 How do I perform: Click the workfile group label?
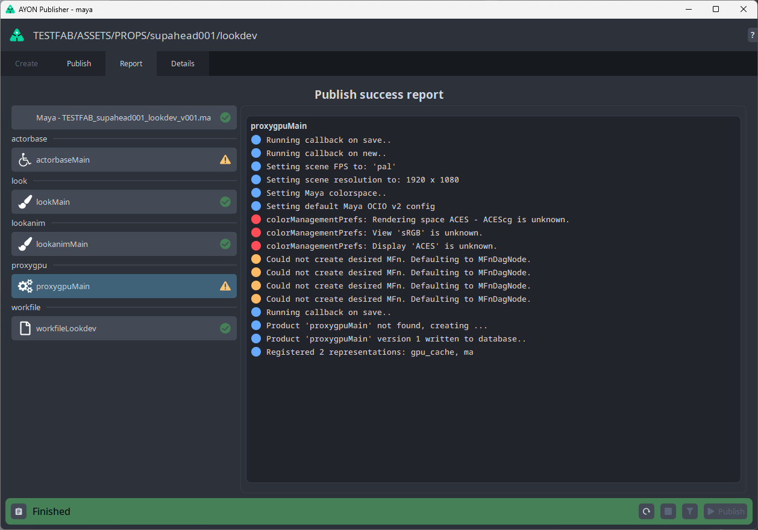click(x=26, y=307)
